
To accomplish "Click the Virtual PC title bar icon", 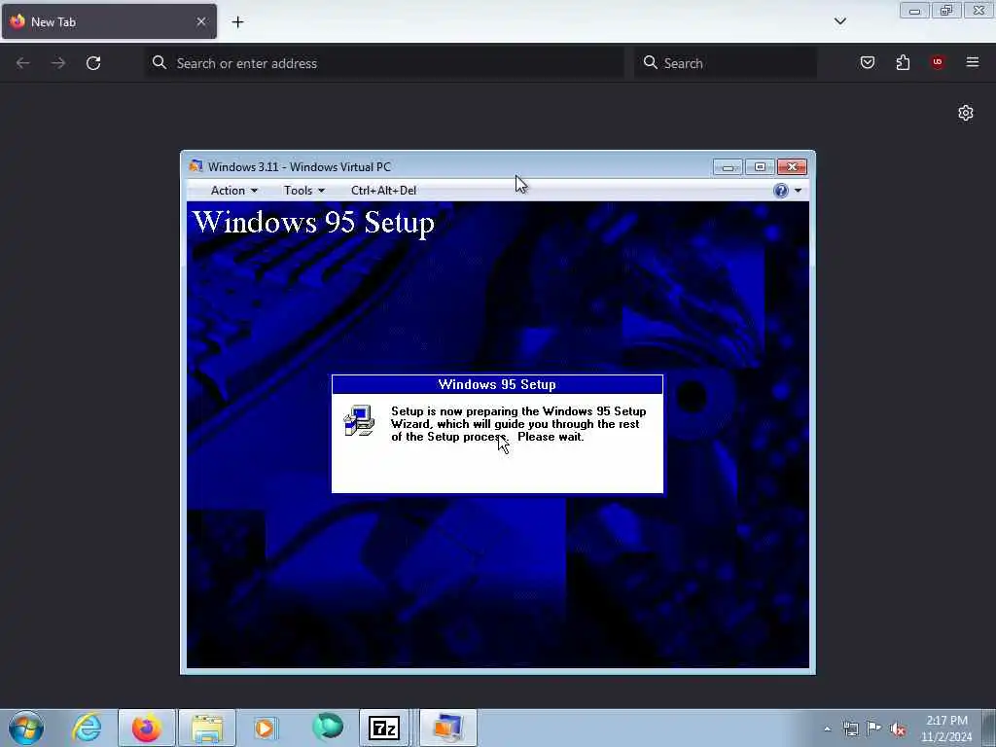I will [196, 166].
